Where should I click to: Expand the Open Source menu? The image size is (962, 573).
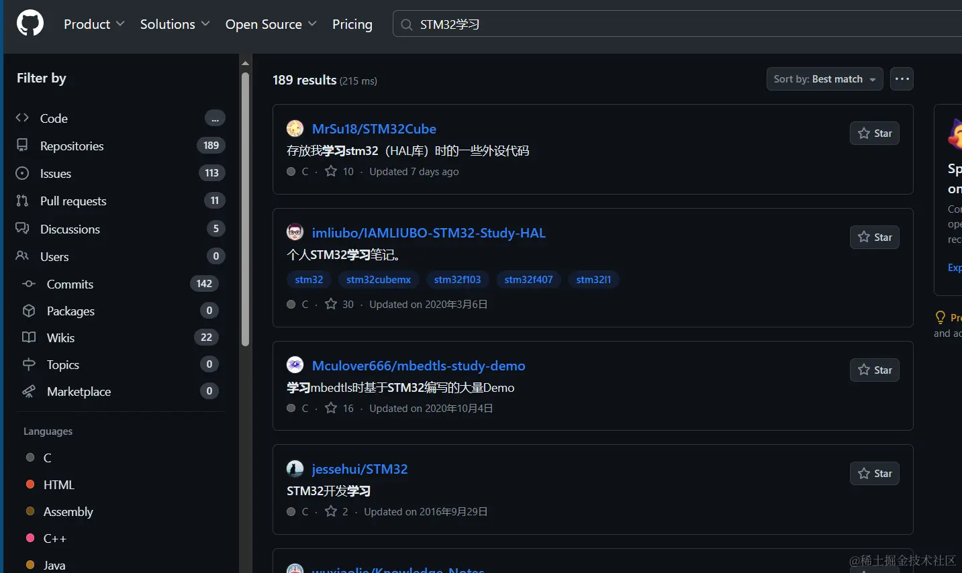(271, 24)
